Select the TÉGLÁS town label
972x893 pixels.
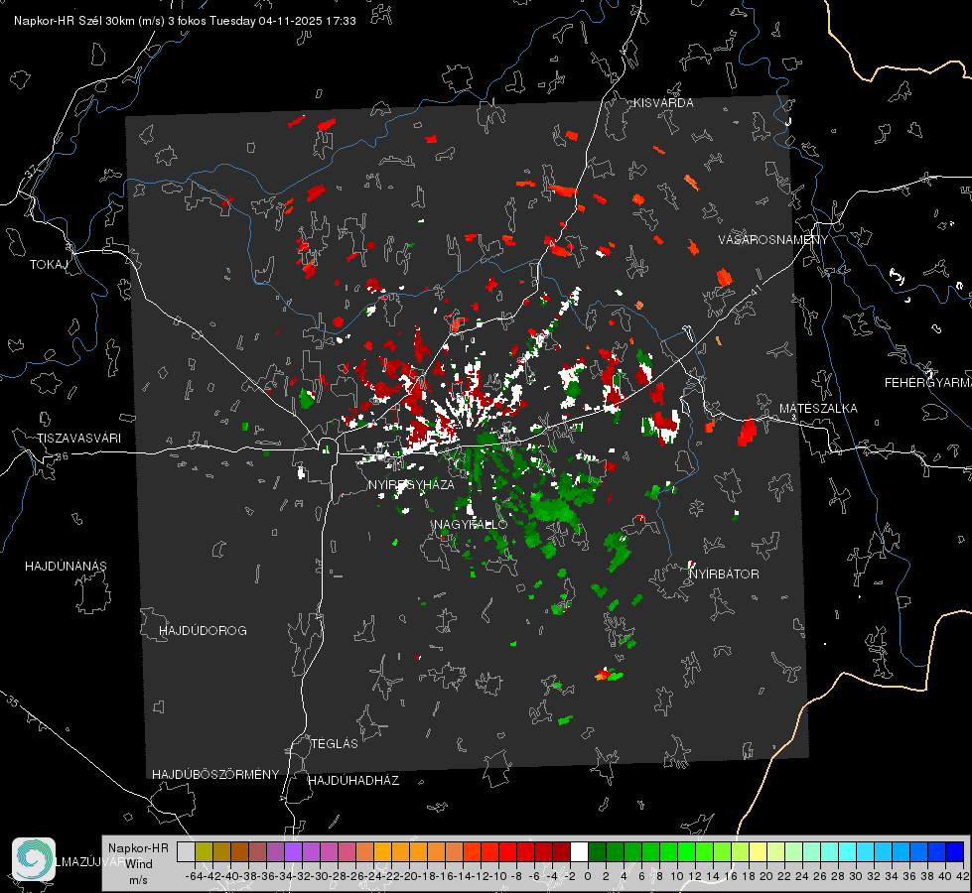point(335,743)
